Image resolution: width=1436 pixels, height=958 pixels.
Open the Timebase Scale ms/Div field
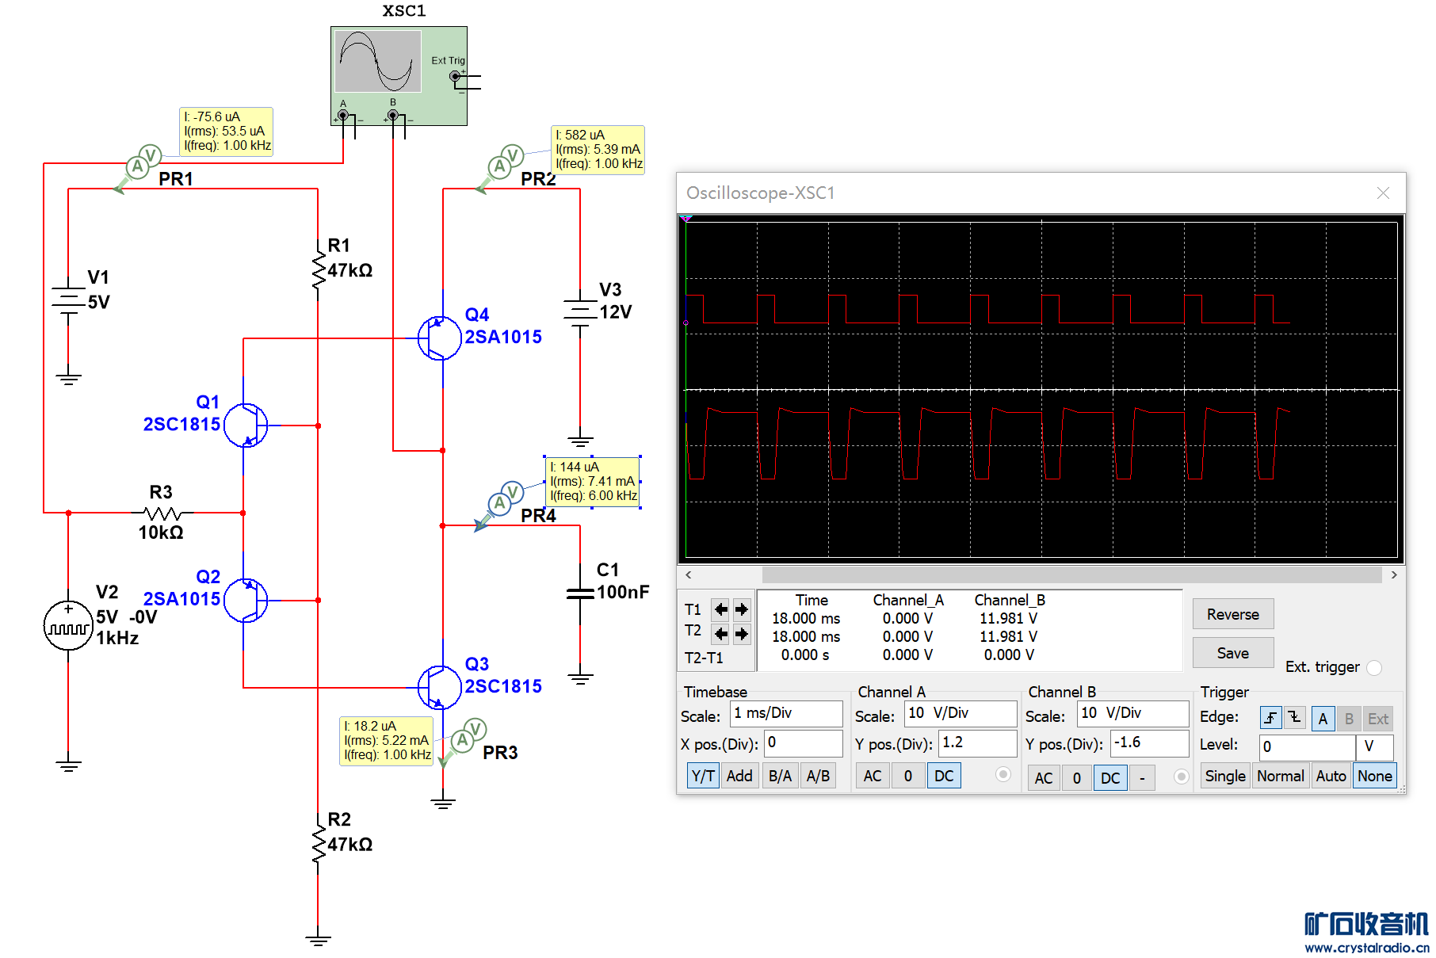click(x=785, y=713)
